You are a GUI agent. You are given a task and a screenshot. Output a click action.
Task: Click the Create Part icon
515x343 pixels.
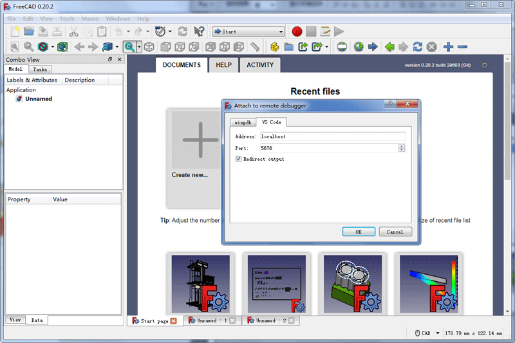click(x=275, y=47)
